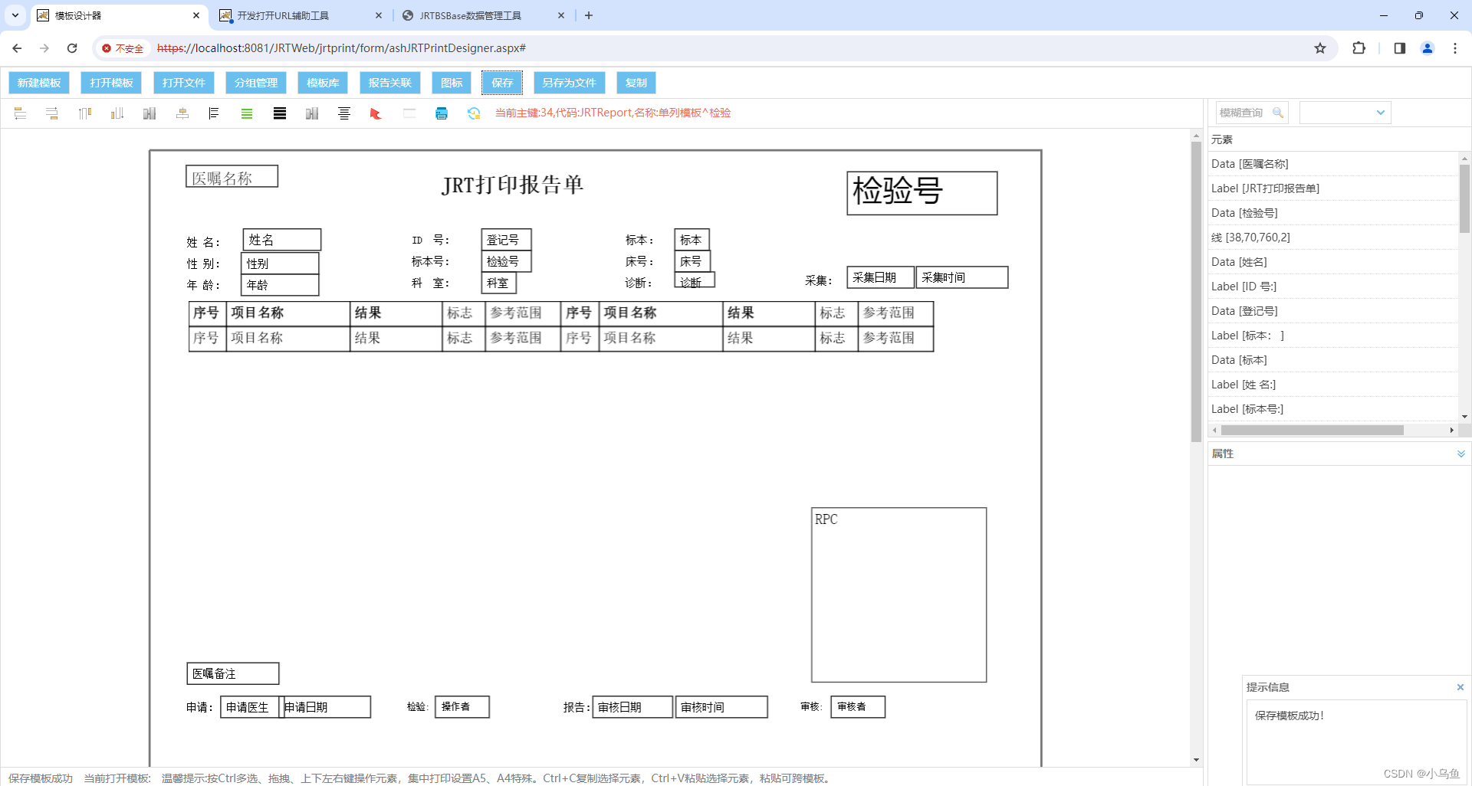Select Label [标本号:] list row
The width and height of the screenshot is (1472, 786).
point(1334,409)
